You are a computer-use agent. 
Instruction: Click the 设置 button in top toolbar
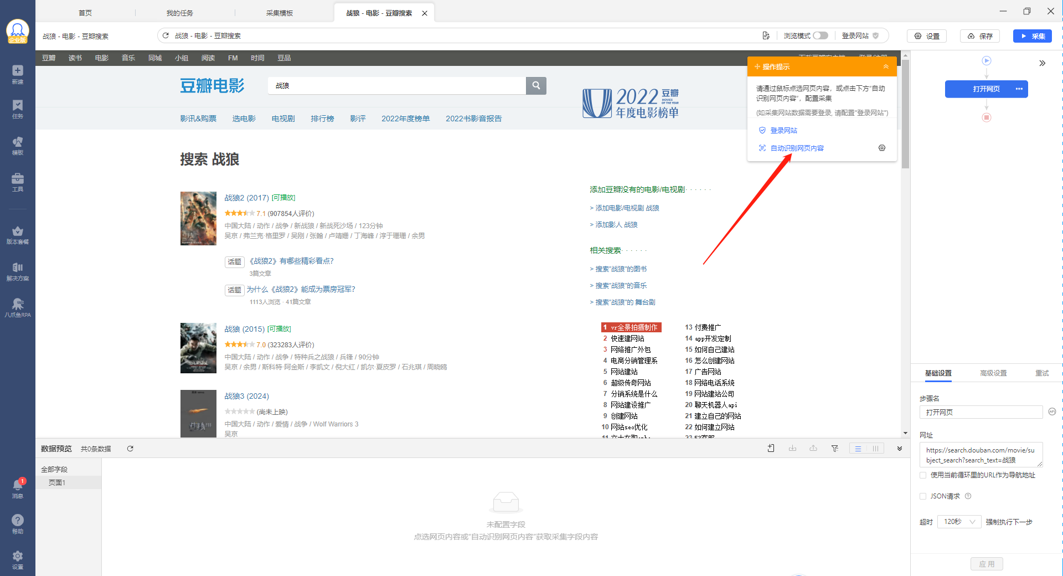pos(927,36)
